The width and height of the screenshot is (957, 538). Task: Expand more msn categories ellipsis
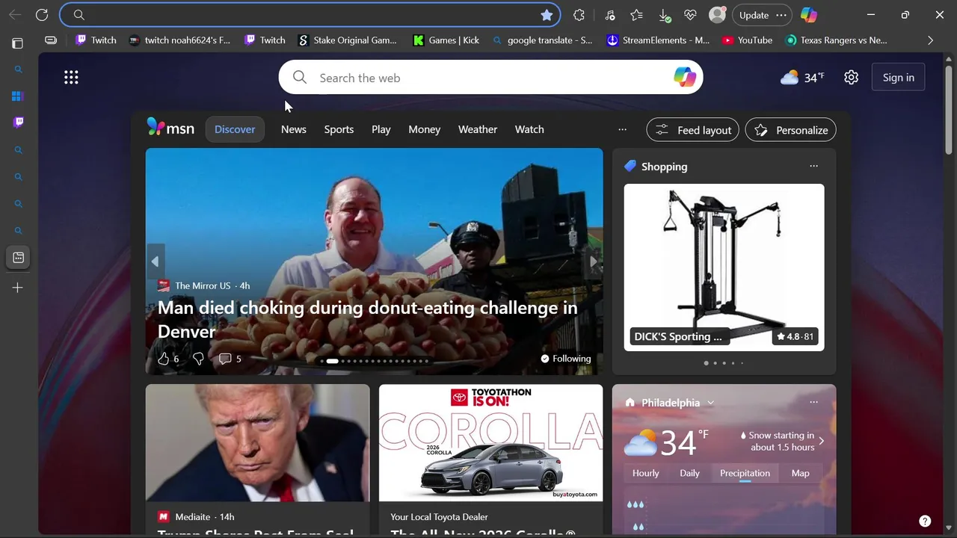pyautogui.click(x=622, y=129)
